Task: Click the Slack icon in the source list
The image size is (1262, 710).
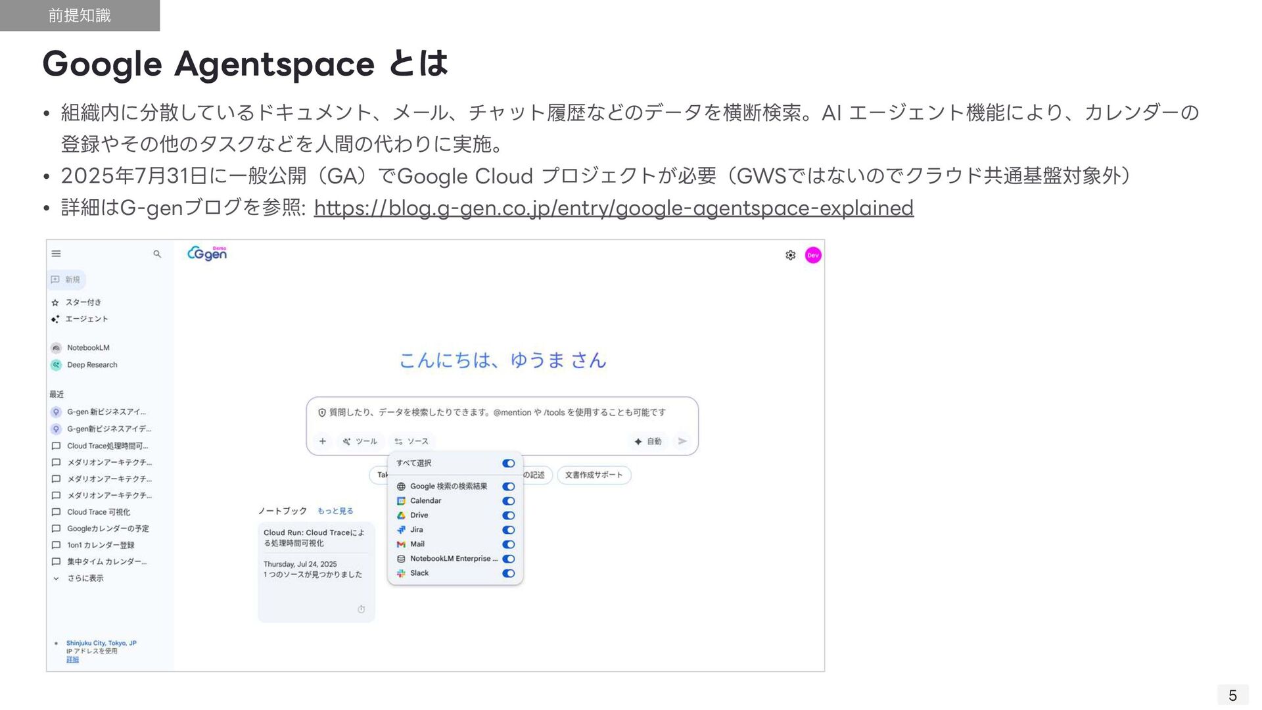Action: [x=401, y=573]
